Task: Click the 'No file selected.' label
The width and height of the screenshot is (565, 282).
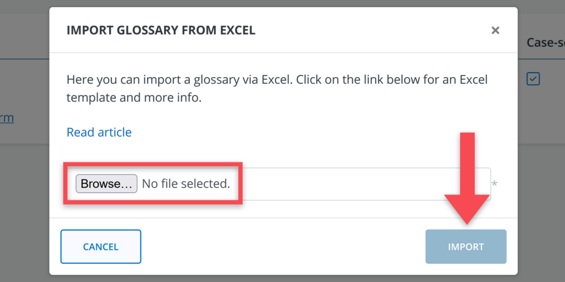Action: tap(186, 183)
